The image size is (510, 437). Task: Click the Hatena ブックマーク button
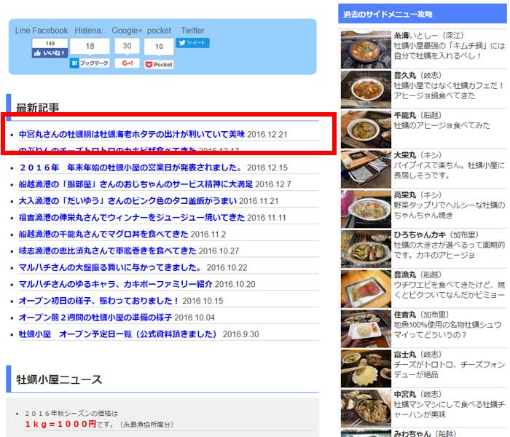(x=90, y=63)
